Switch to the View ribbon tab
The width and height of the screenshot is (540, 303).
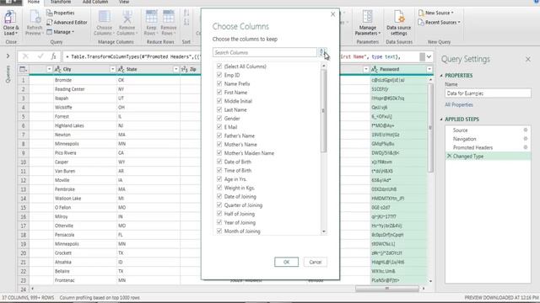coord(124,2)
